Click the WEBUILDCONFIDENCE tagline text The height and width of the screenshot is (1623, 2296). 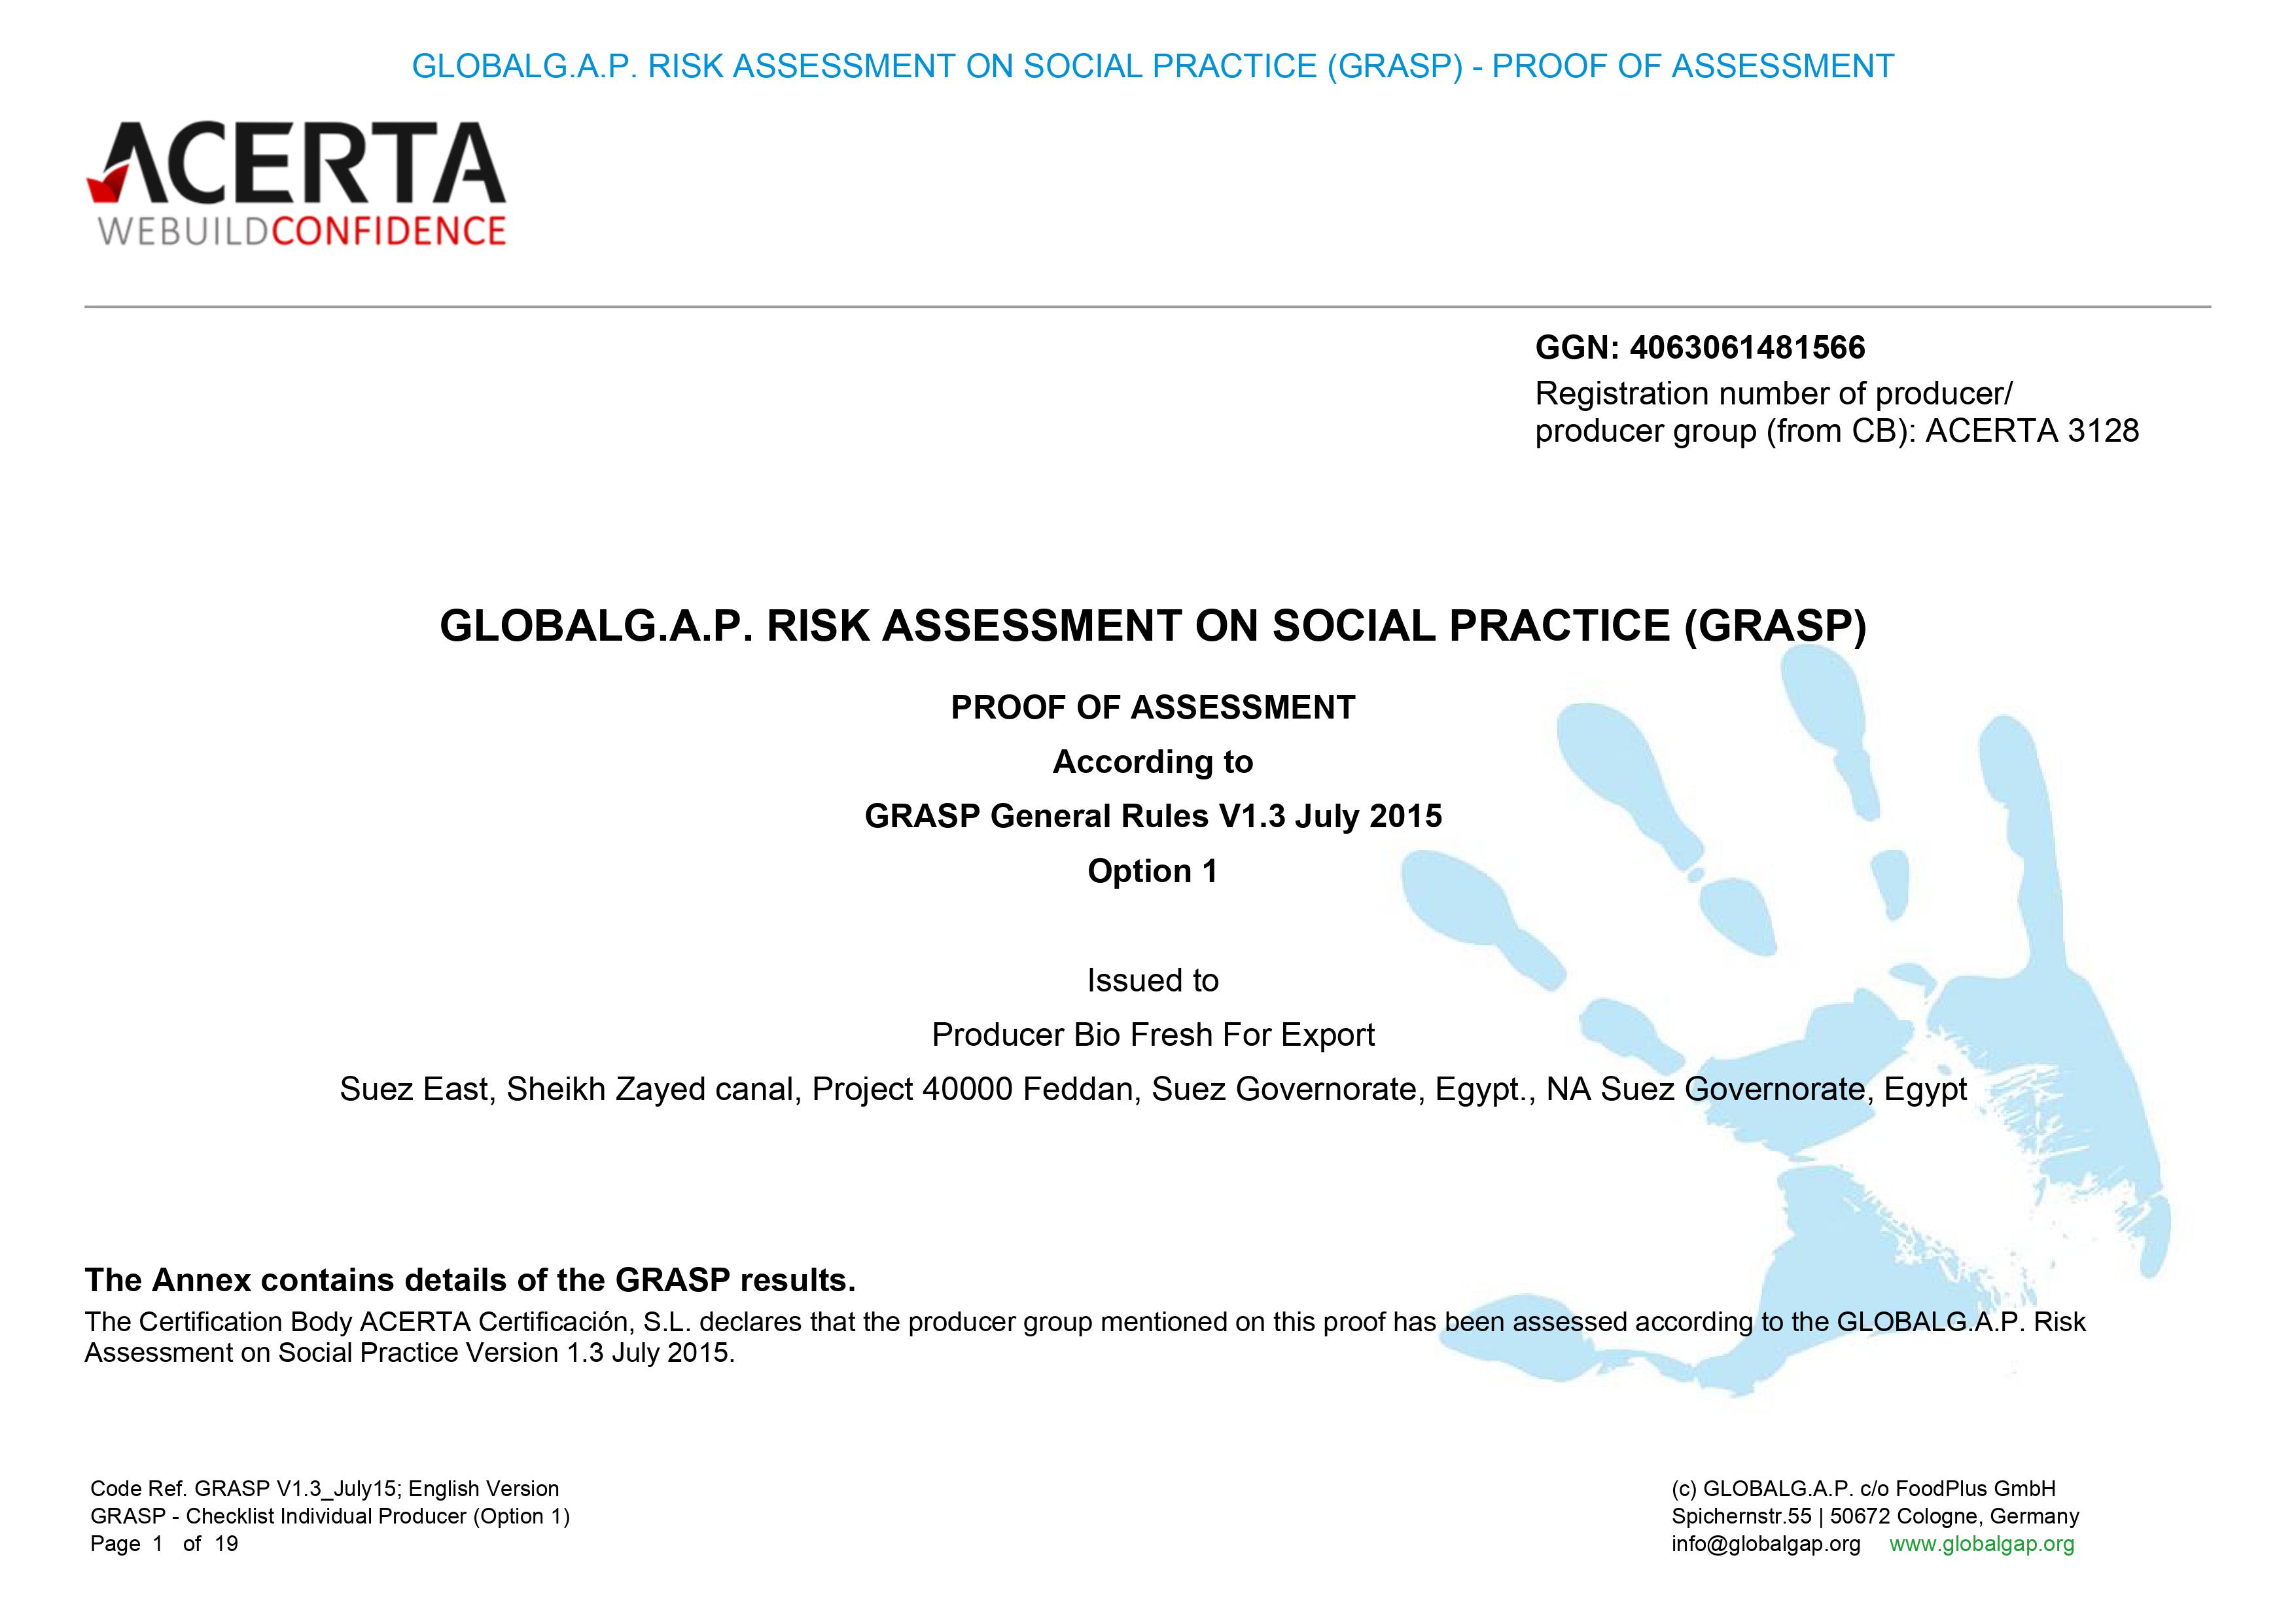point(302,231)
